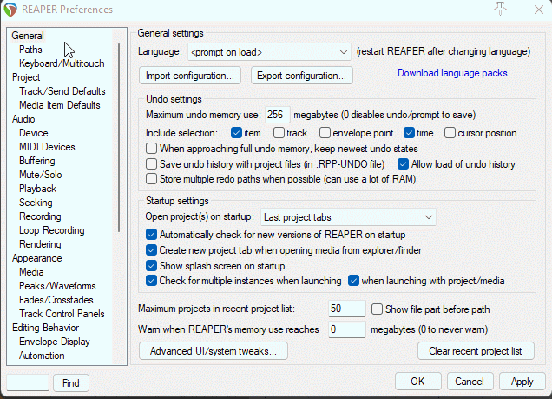Image resolution: width=552 pixels, height=399 pixels.
Task: Toggle the 'item' include selection checkbox
Action: pyautogui.click(x=236, y=133)
